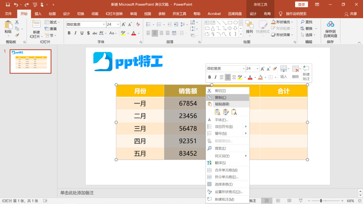Start slideshow from status bar
This screenshot has height=204, width=363.
click(x=300, y=201)
